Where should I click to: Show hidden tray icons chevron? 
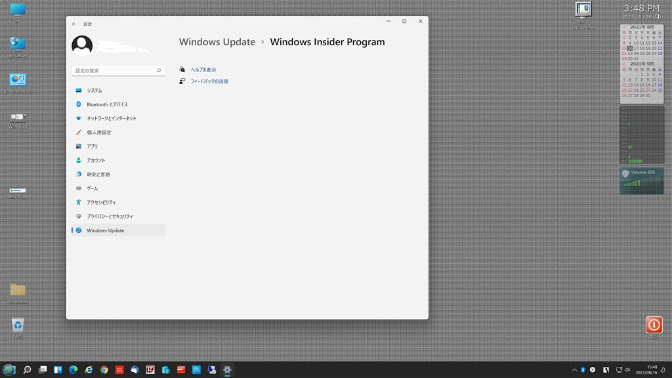574,370
